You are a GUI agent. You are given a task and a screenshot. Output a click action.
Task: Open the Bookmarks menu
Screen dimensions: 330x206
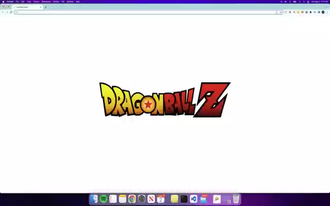(46, 2)
